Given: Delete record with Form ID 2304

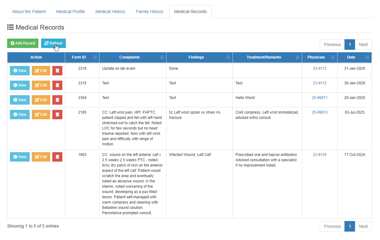Looking at the screenshot, I should [x=57, y=100].
